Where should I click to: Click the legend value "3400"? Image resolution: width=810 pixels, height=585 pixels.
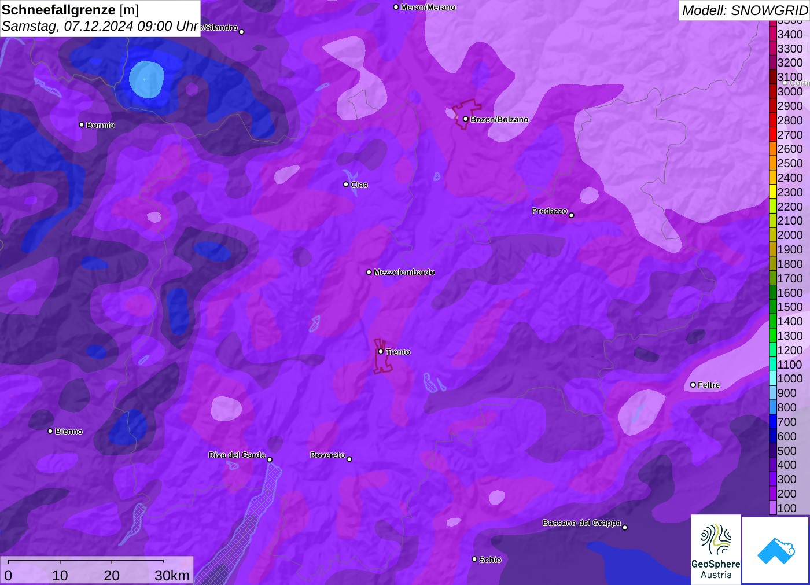tap(790, 34)
